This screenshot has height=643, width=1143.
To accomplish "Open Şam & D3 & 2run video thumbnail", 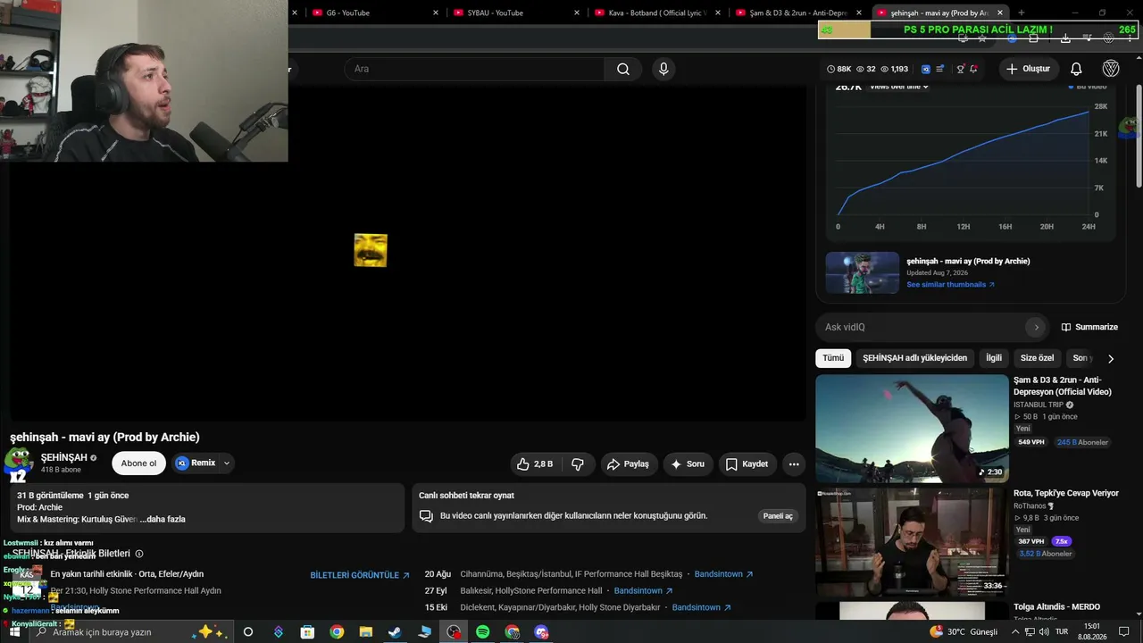I will [912, 429].
